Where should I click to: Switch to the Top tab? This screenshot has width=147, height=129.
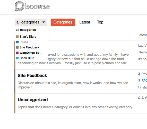click(x=100, y=22)
